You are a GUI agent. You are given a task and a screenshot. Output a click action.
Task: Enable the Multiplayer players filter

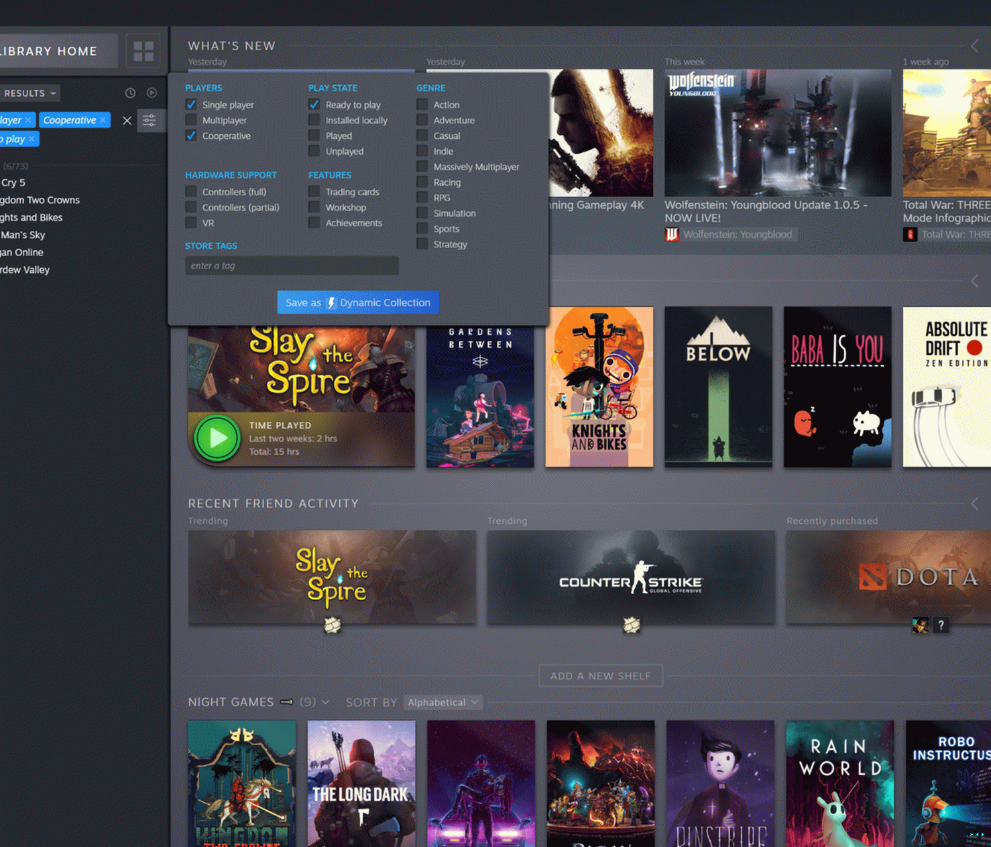tap(192, 120)
